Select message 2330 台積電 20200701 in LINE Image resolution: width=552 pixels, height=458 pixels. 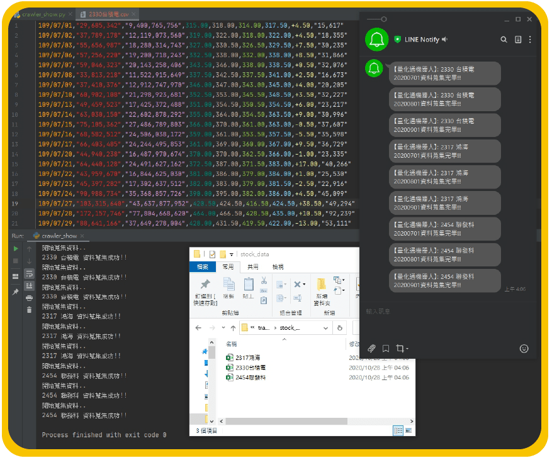pos(444,74)
